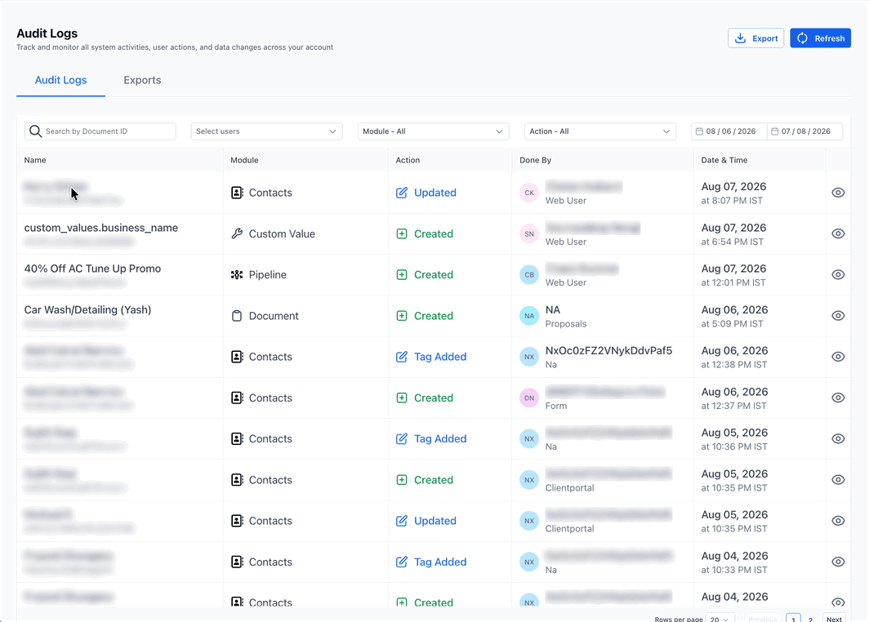This screenshot has width=869, height=622.
Task: Click the CK user avatar
Action: (x=529, y=193)
